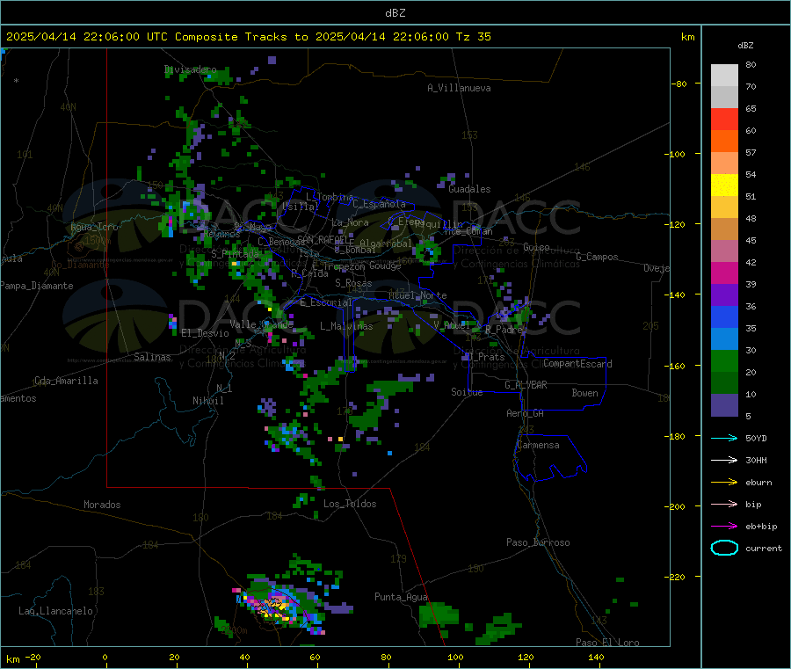Click the 57 dBZ salmon swatch
Viewport: 791px width, 669px height.
tap(724, 163)
